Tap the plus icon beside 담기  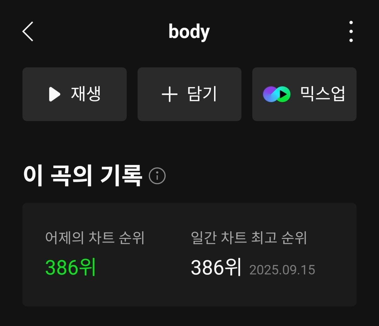[169, 94]
